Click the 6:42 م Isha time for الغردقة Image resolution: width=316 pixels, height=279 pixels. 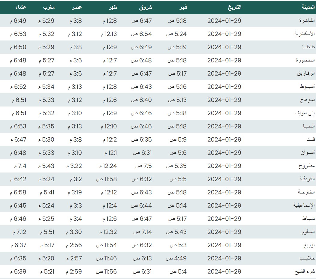[x=18, y=179]
